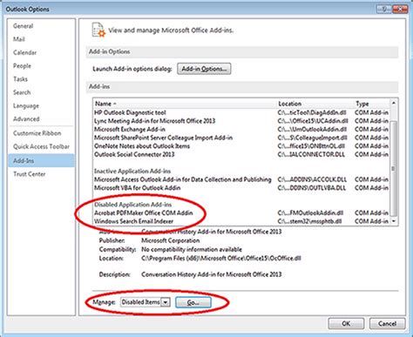Select HP Outlook Diagnostic tool row
The image size is (413, 337).
click(x=241, y=112)
